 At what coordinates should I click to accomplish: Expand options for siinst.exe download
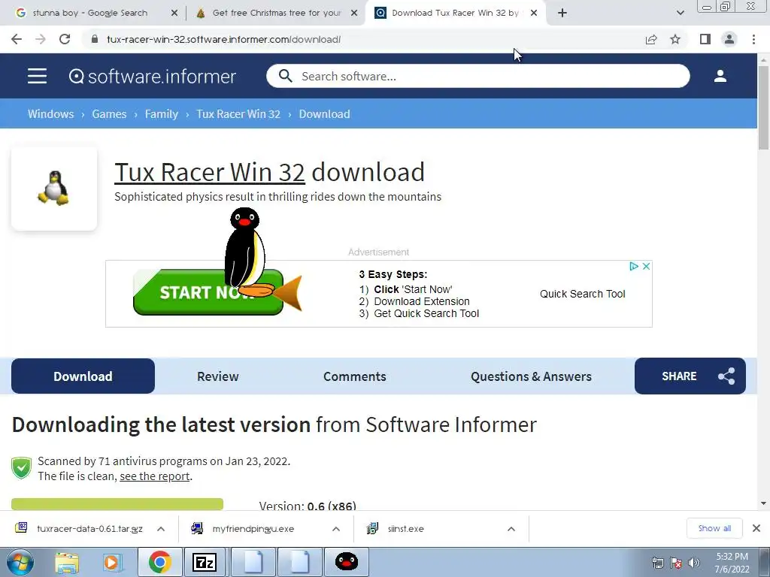pos(511,528)
